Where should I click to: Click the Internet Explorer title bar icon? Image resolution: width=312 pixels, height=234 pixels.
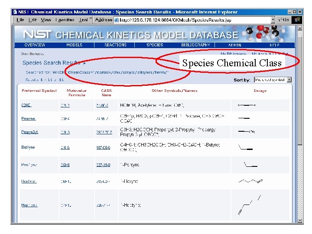(x=15, y=12)
